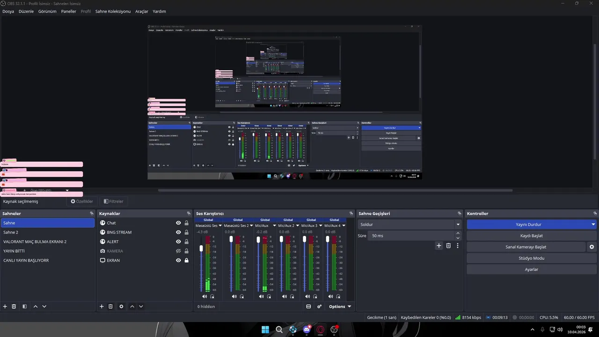Hide the EKRAN source eye toggle

(178, 260)
